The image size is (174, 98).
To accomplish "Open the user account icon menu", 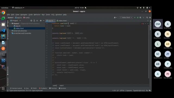I will 115,17.
